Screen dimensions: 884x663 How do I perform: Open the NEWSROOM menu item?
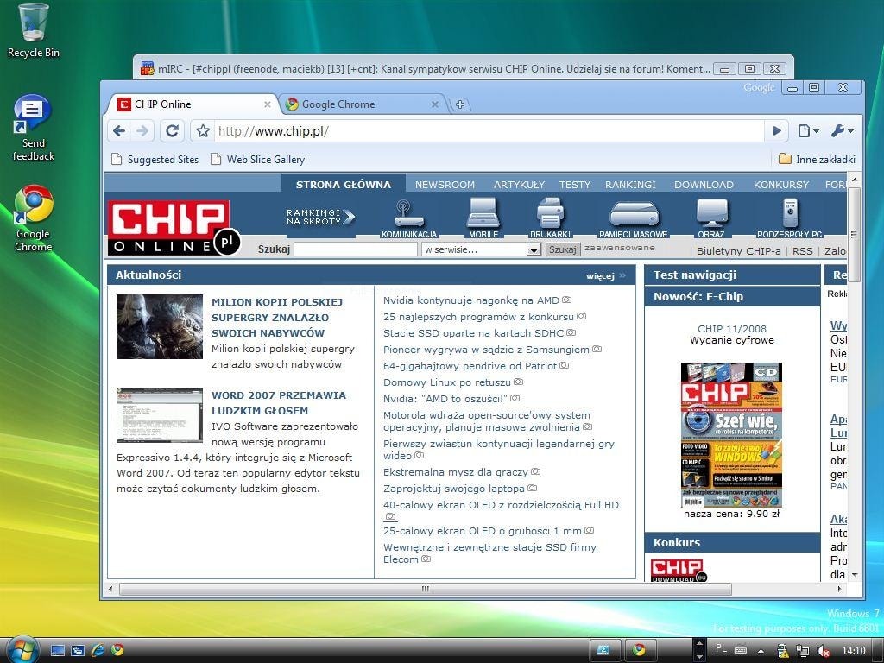click(445, 185)
